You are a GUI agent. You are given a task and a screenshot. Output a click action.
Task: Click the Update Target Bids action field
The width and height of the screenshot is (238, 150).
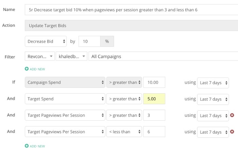[132, 26]
